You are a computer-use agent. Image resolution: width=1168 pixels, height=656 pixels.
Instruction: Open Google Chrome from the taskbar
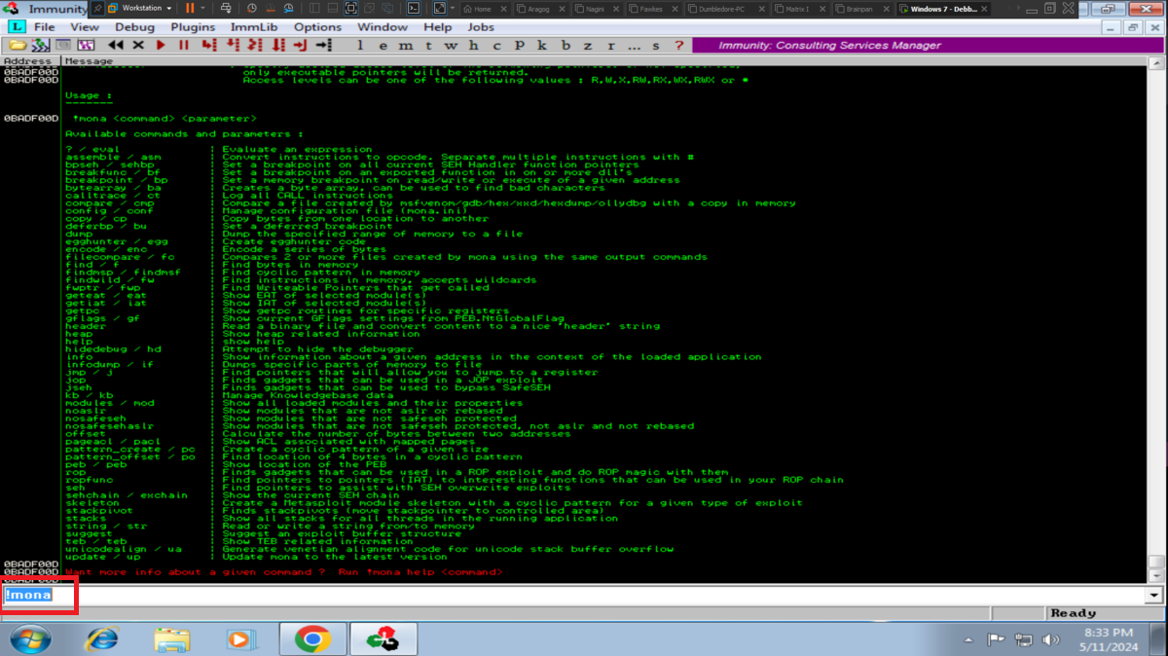click(x=311, y=638)
